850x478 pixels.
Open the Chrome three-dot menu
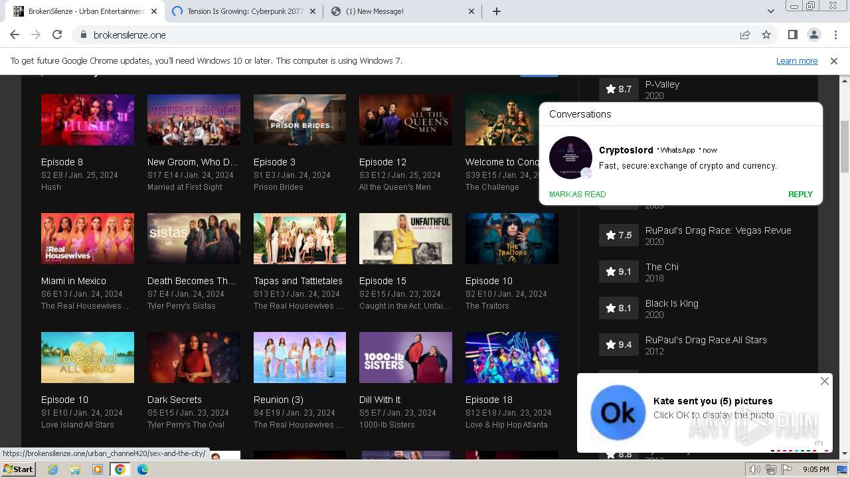tap(835, 35)
